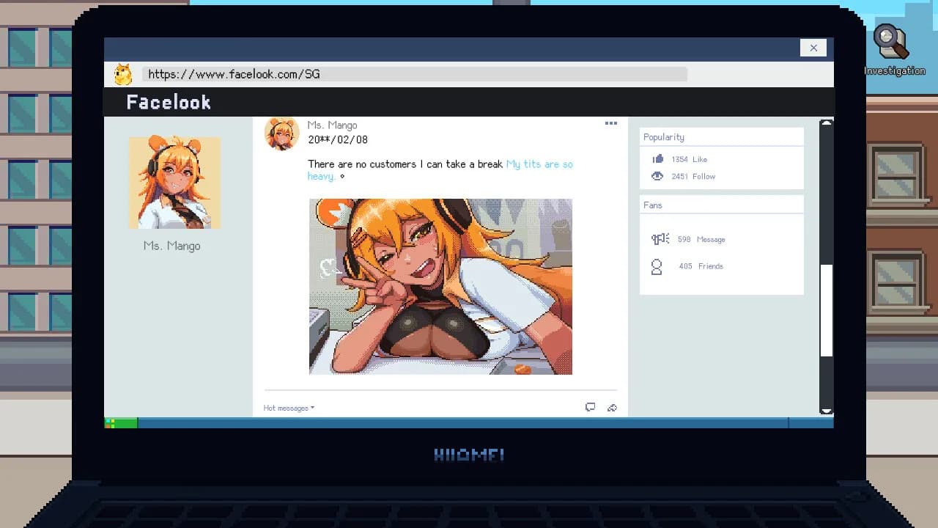This screenshot has height=528, width=938.
Task: Click the Facelook logo in the header
Action: tap(168, 101)
